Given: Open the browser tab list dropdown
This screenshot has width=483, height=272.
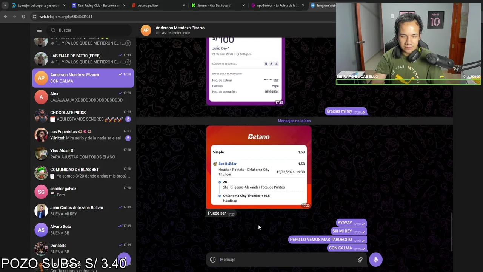Looking at the screenshot, I should tap(5, 5).
